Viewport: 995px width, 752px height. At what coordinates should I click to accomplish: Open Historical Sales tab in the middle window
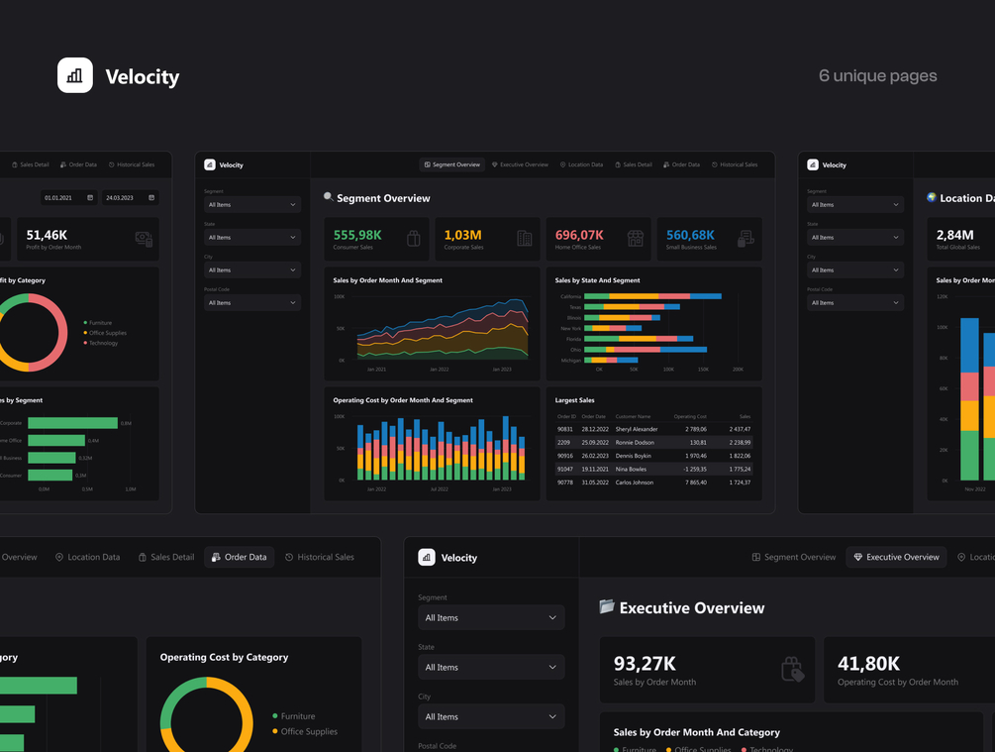[735, 164]
